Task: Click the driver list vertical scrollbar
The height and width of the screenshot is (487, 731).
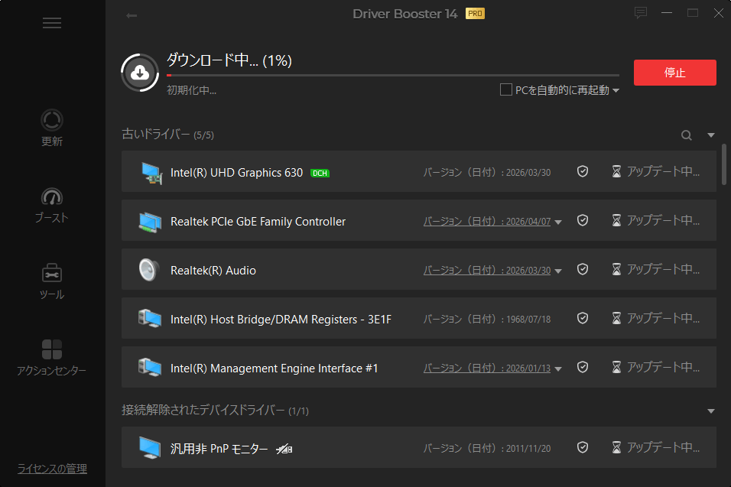Action: tap(723, 164)
